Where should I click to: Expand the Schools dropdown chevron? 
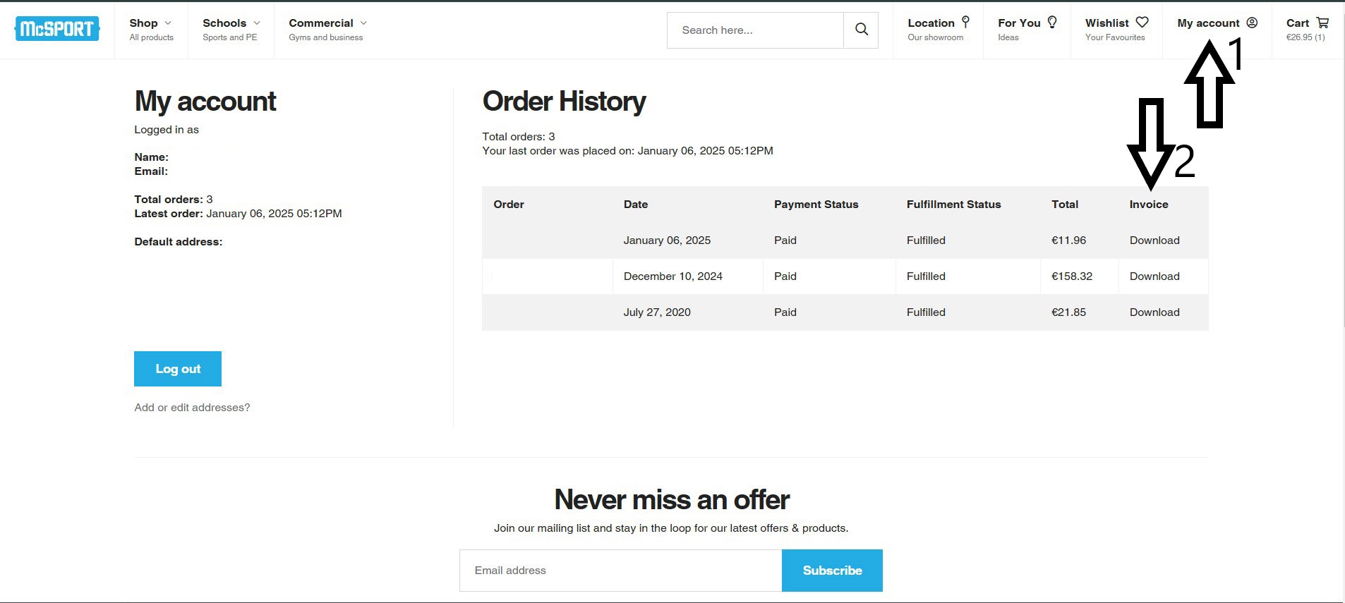[x=257, y=23]
